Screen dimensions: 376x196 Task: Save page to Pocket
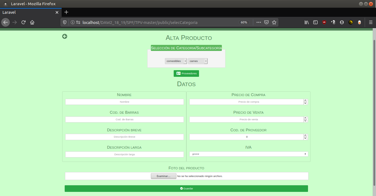tap(266, 22)
